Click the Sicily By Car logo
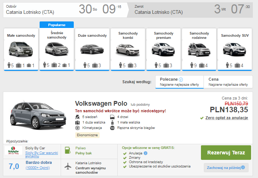This screenshot has height=178, width=258. pos(13,150)
